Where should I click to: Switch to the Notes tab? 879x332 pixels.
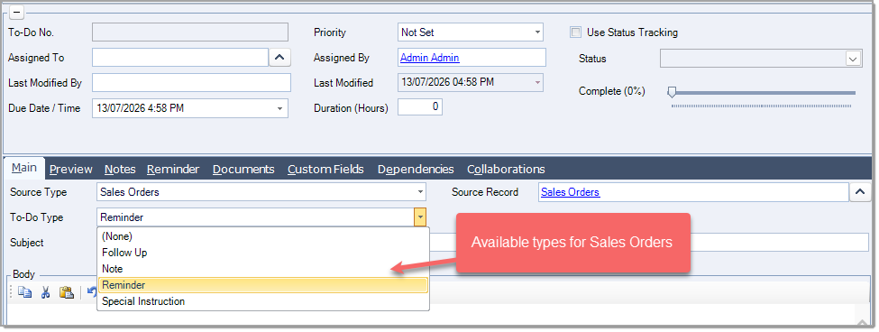(x=120, y=169)
